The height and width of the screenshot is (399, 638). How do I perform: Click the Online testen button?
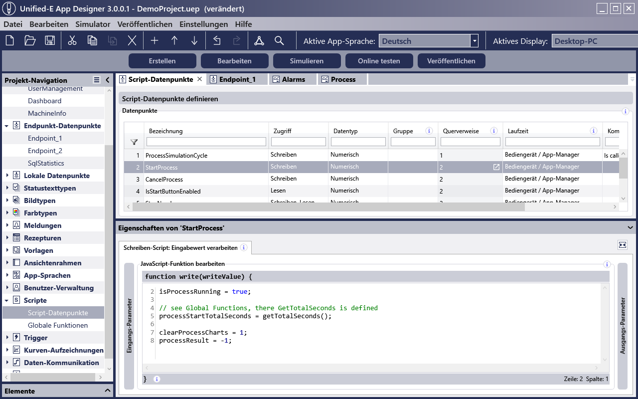(x=379, y=61)
